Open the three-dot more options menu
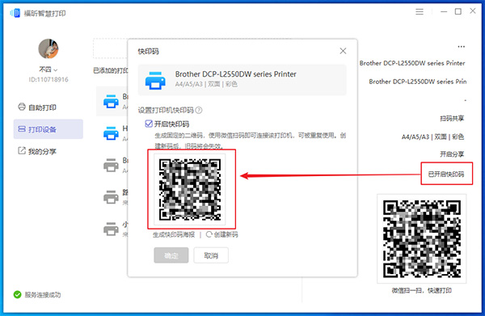Image resolution: width=485 pixels, height=316 pixels. tap(462, 47)
